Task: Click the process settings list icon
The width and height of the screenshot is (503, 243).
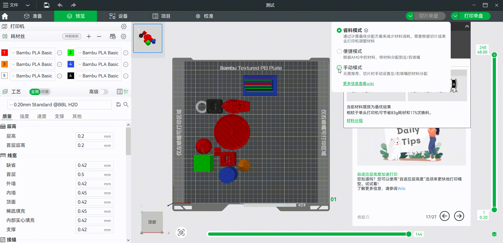Action: [120, 92]
